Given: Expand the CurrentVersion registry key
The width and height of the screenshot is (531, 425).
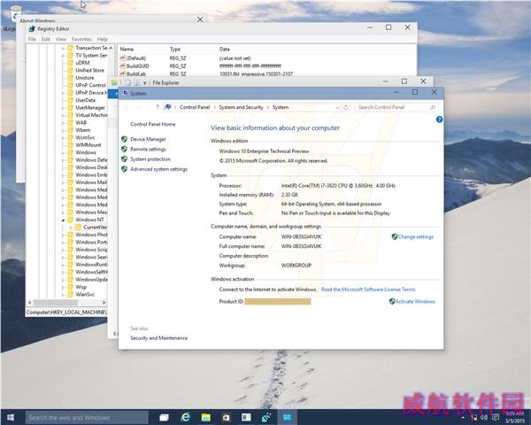Looking at the screenshot, I should pos(71,228).
